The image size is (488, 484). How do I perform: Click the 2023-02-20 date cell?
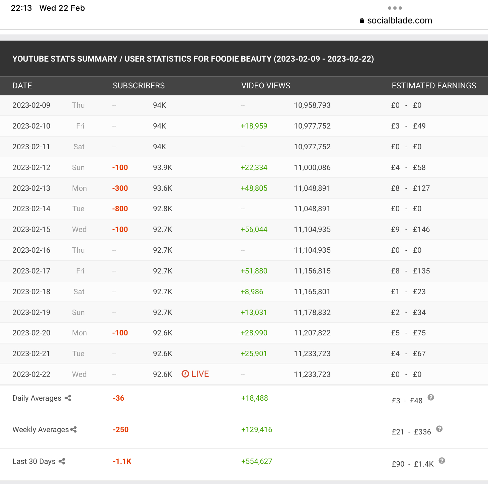coord(31,333)
